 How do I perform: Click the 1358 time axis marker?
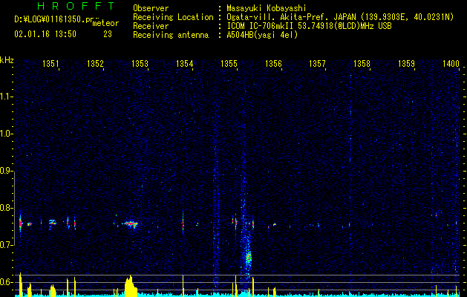[x=362, y=63]
